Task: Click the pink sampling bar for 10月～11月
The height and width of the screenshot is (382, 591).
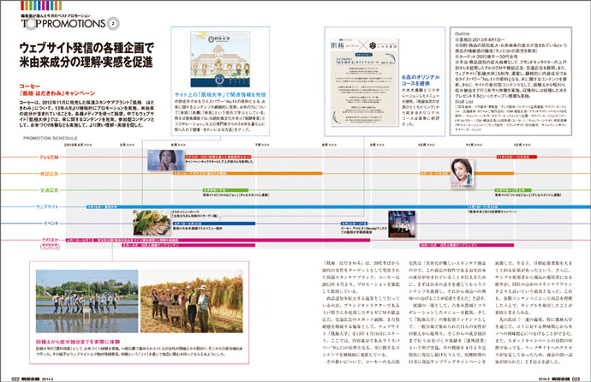Action: (x=467, y=245)
